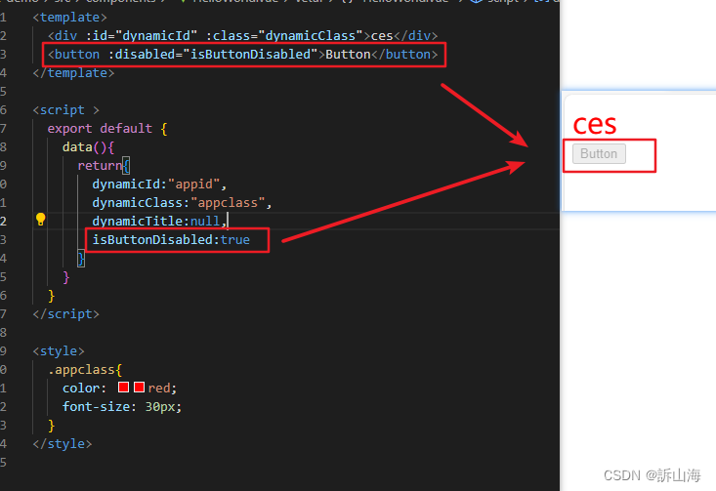Click the "appclass" string in dynamicClass line

(x=228, y=203)
